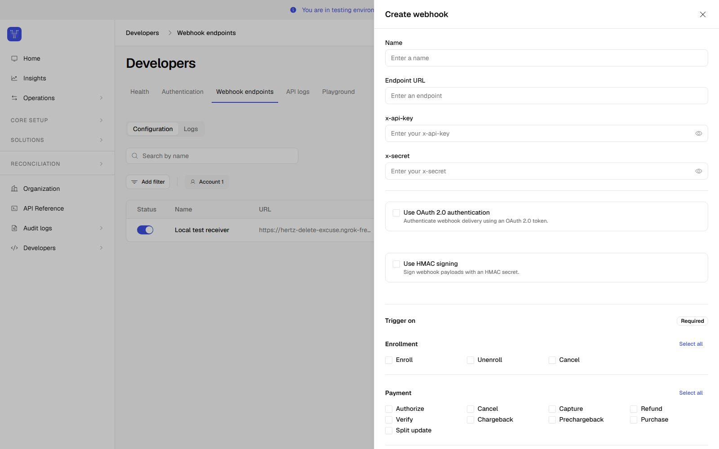Click the Account 1 filter chip
This screenshot has height=449, width=719.
point(207,182)
